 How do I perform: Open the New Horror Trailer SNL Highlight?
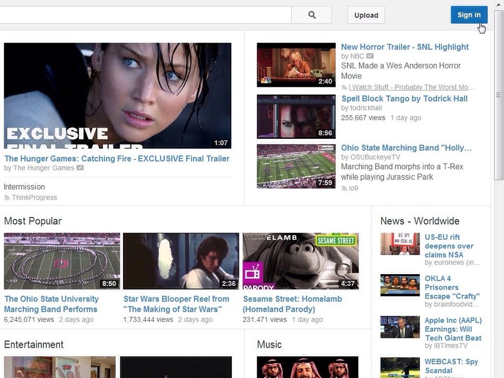coord(405,47)
